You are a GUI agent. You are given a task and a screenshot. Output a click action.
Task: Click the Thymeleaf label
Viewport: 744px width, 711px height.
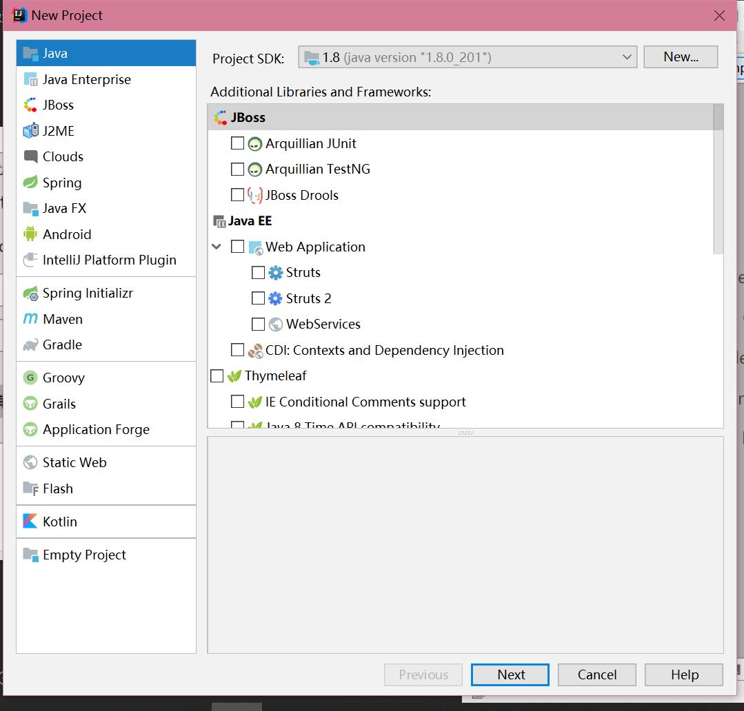(275, 376)
